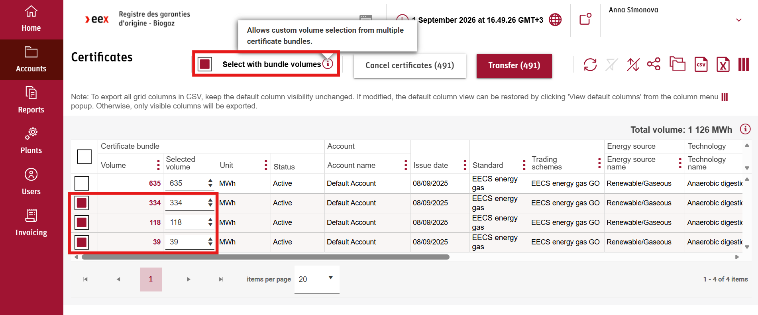Screen dimensions: 758x315
Task: Uncheck the 118 MWh certificate row
Action: pyautogui.click(x=82, y=222)
